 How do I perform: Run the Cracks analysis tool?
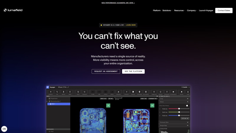coord(133,92)
